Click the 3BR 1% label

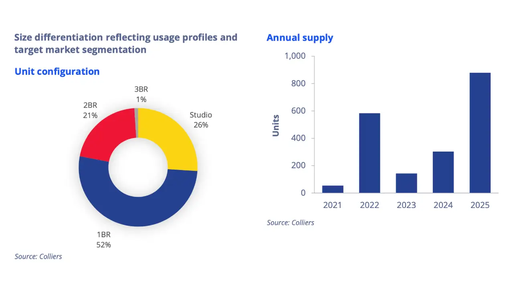tap(141, 94)
